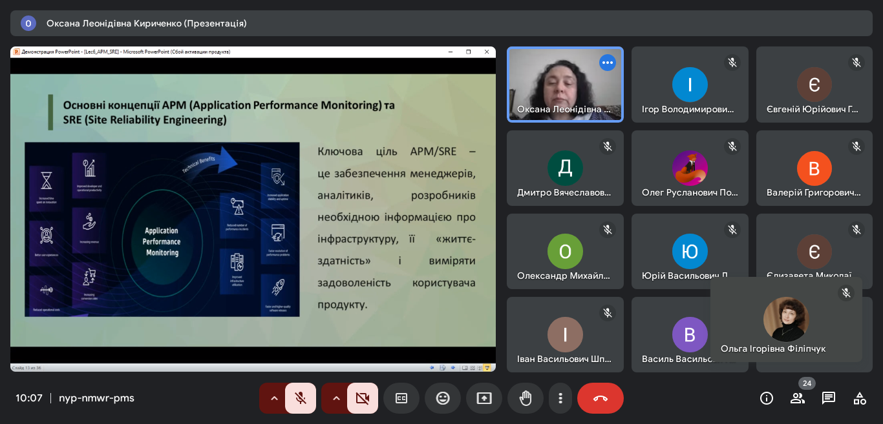
Task: Click the presenter avatar O in top bar
Action: coord(28,23)
